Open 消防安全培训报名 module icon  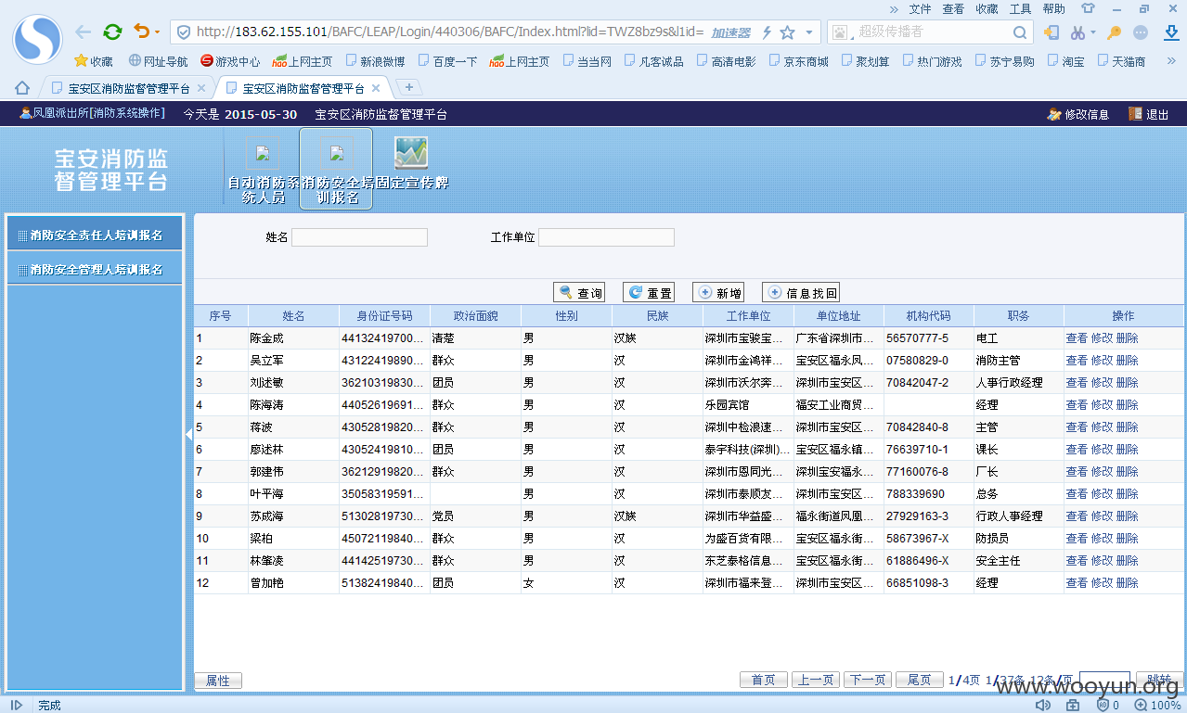coord(336,169)
